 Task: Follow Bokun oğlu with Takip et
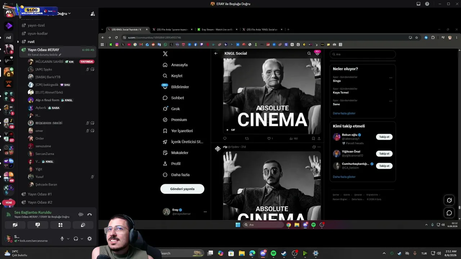click(384, 137)
